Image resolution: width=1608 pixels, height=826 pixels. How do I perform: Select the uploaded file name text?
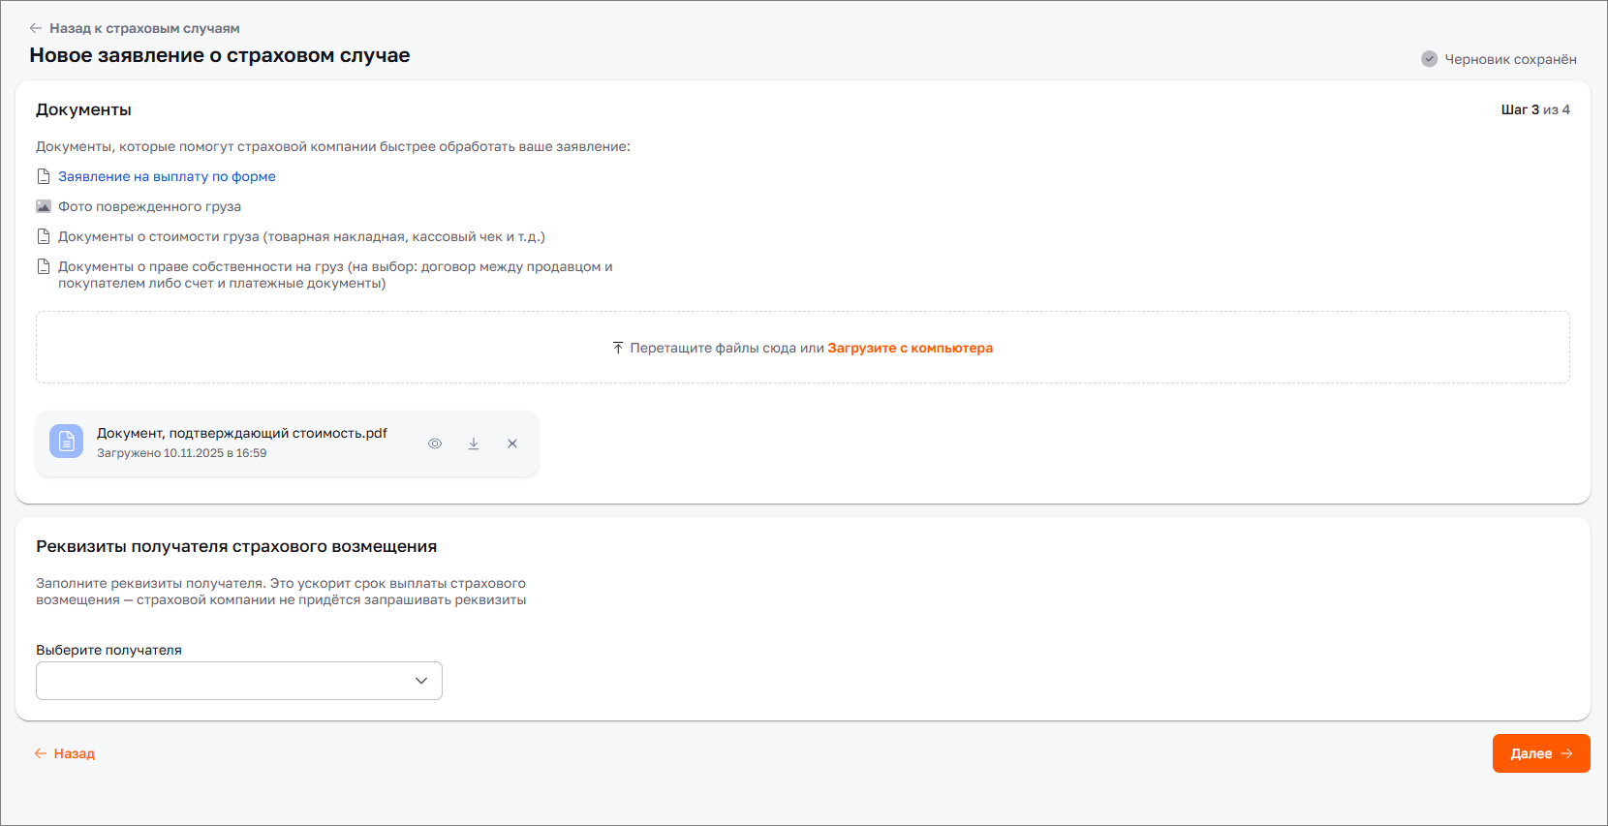pos(242,433)
